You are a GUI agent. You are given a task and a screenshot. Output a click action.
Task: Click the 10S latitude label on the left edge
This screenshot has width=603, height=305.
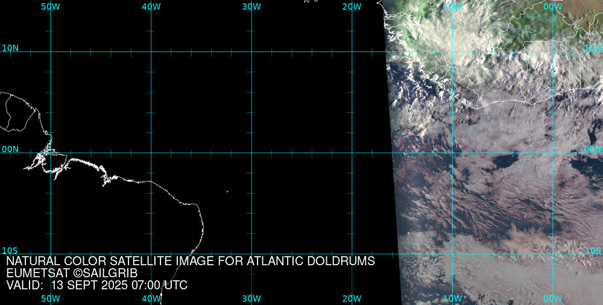click(10, 251)
